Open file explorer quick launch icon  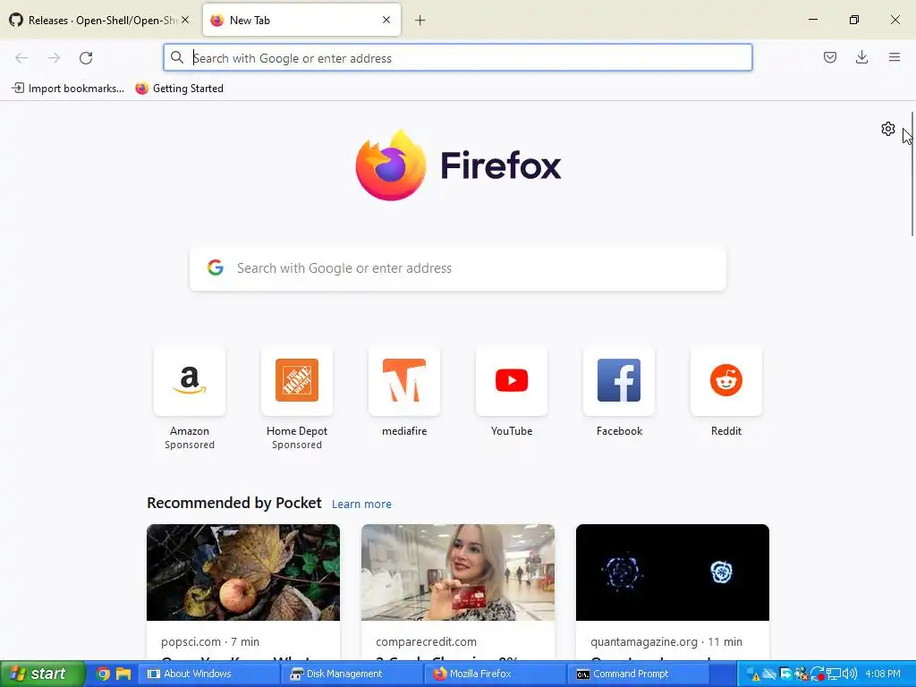coord(123,674)
